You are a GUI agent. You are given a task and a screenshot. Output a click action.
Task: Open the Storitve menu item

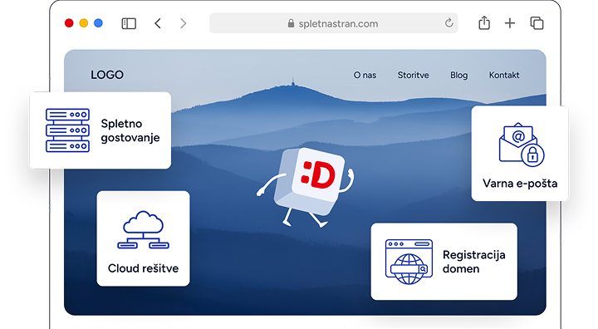tap(413, 76)
